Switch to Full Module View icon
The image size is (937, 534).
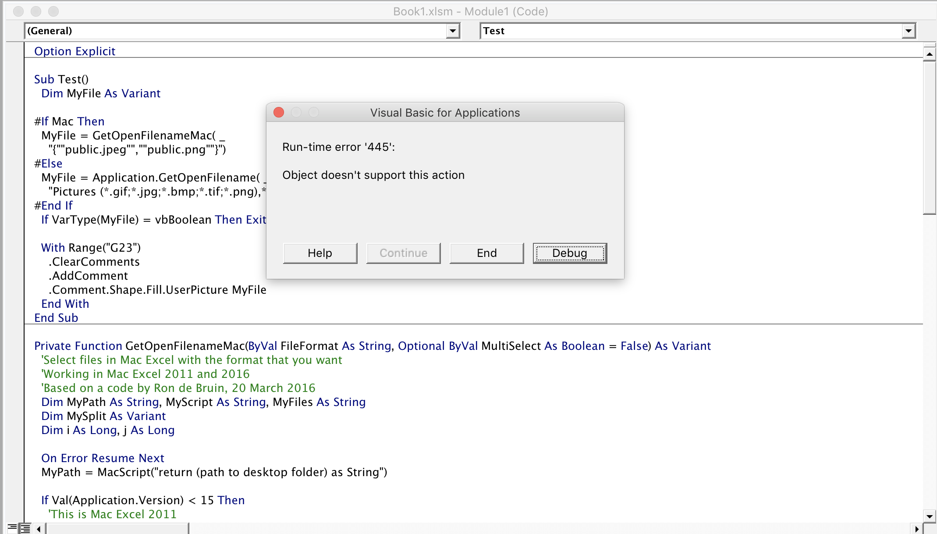26,528
